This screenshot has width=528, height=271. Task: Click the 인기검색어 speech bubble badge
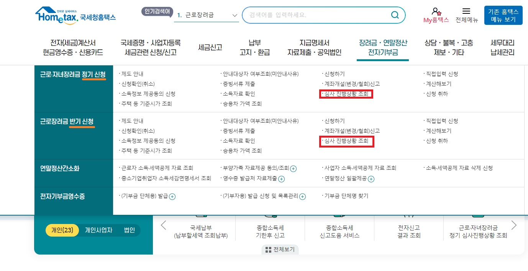coord(157,12)
